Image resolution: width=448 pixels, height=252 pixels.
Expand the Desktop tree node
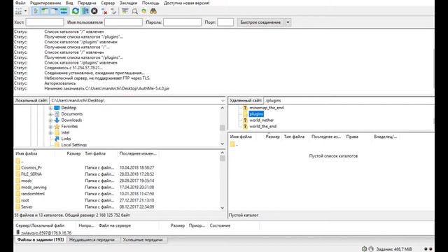(x=50, y=108)
